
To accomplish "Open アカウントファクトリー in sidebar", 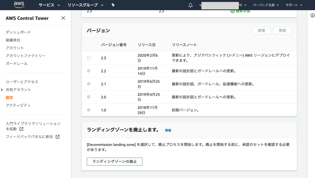I will (26, 56).
